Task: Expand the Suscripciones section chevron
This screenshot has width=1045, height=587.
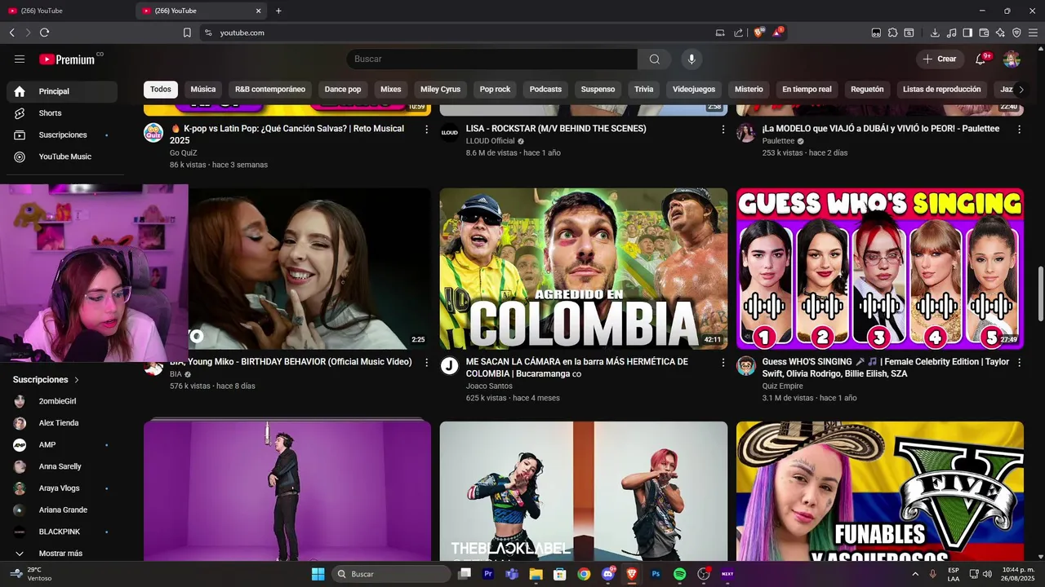Action: [77, 380]
